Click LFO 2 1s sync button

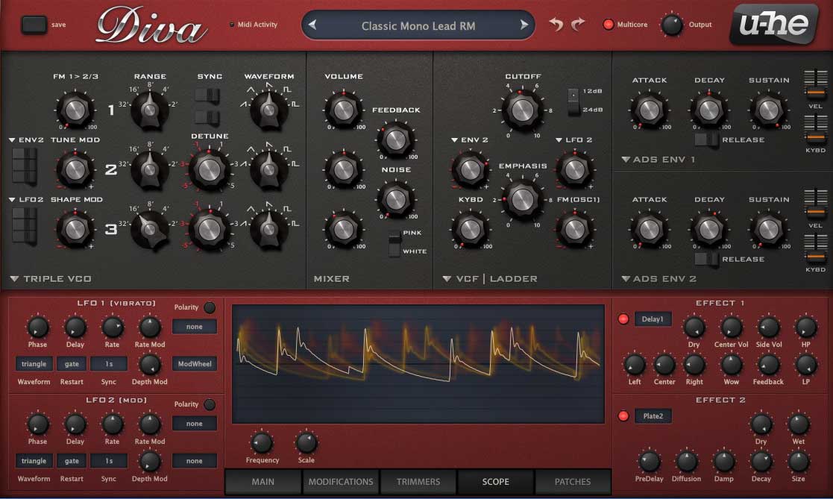tap(109, 461)
